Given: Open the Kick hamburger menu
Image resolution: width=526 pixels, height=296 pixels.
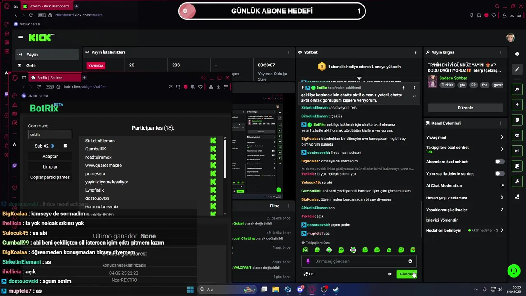Looking at the screenshot, I should 21,38.
